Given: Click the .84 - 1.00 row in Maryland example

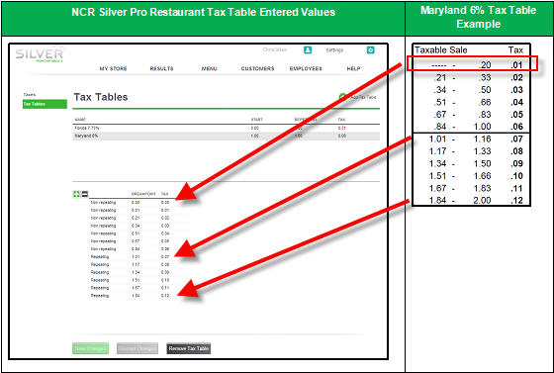Looking at the screenshot, I should pos(471,127).
